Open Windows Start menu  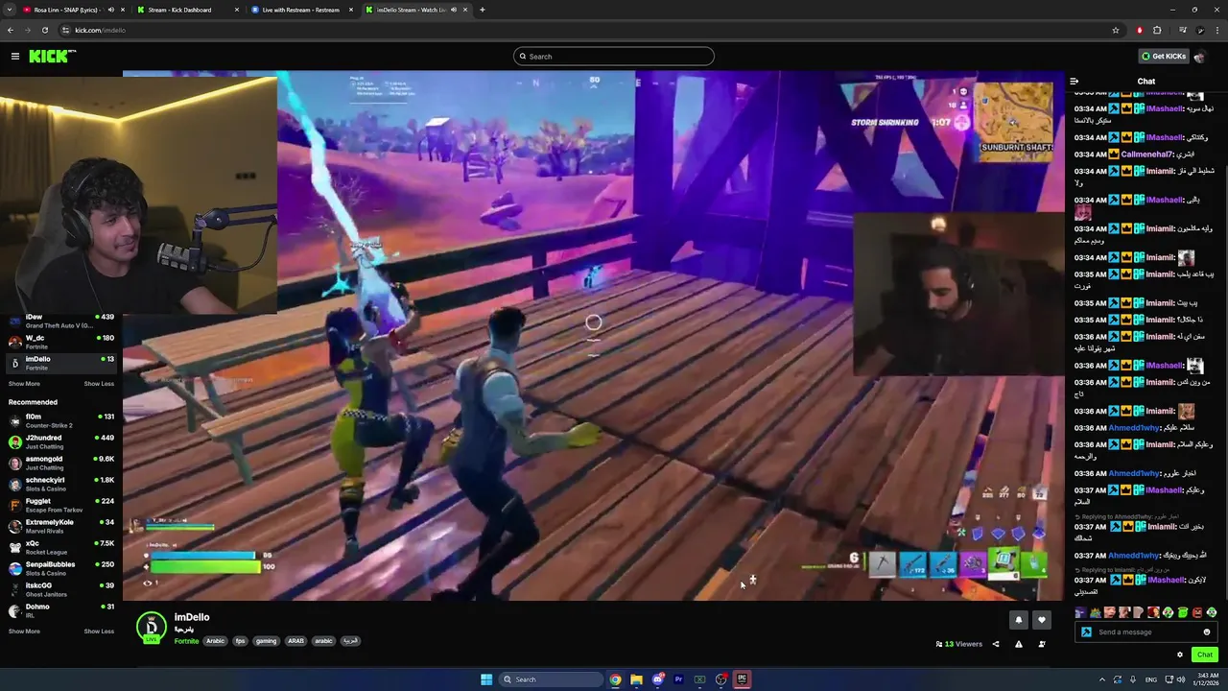[x=486, y=679]
